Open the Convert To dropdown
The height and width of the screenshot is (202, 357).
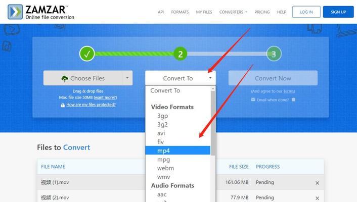click(x=181, y=78)
